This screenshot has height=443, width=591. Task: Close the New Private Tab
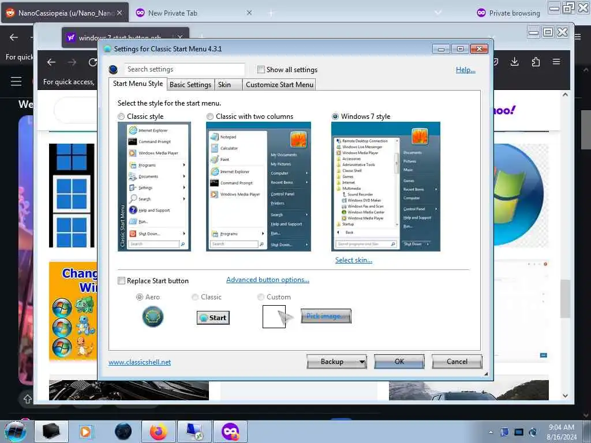pos(249,13)
